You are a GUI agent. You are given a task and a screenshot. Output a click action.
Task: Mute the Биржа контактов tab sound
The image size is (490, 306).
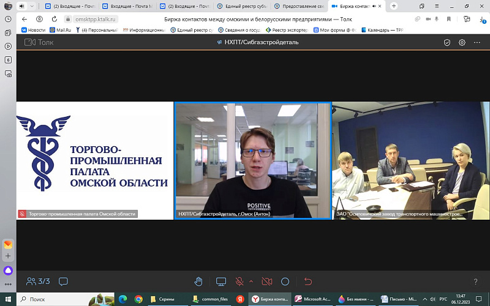point(374,6)
